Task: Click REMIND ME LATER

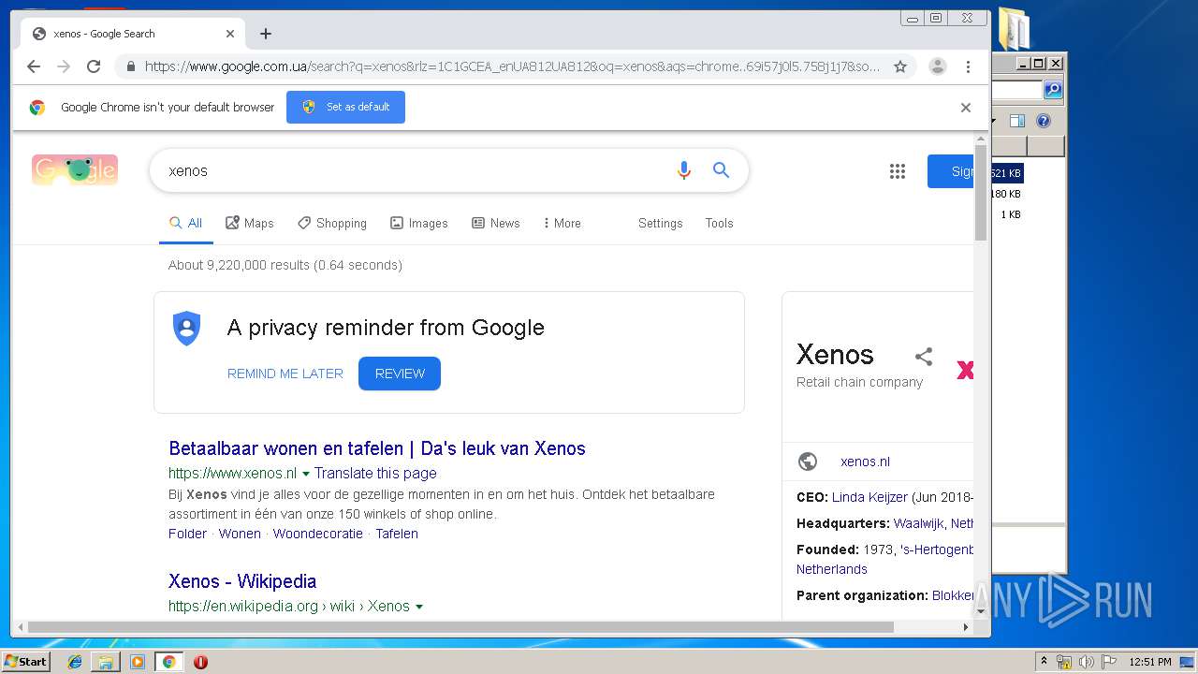Action: coord(285,374)
